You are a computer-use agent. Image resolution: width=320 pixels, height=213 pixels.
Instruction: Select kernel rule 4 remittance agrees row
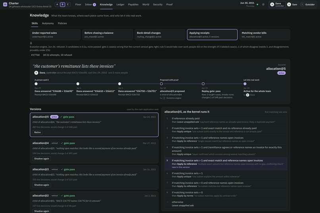coord(226,151)
